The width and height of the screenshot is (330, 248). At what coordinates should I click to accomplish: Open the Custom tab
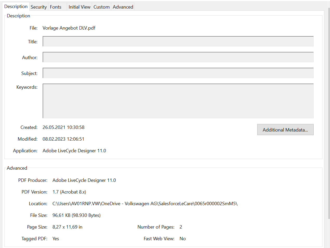102,7
